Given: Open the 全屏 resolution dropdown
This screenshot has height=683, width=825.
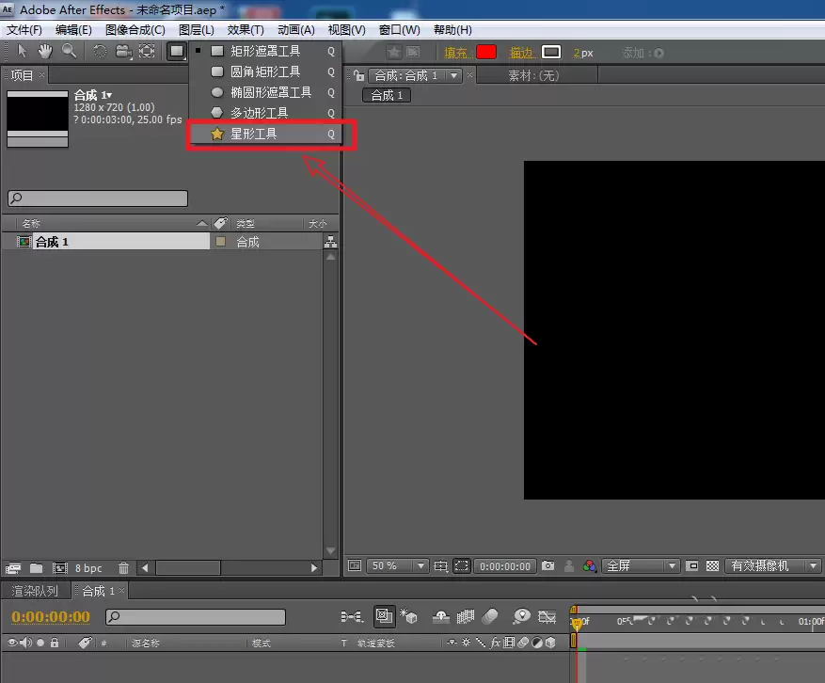Looking at the screenshot, I should coord(641,565).
